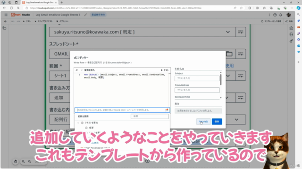Open the pin icon in right panel
This screenshot has height=169, width=302.
pos(291,41)
